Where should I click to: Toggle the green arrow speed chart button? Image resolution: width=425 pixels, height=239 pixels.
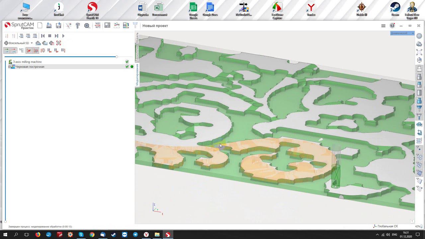click(x=6, y=50)
